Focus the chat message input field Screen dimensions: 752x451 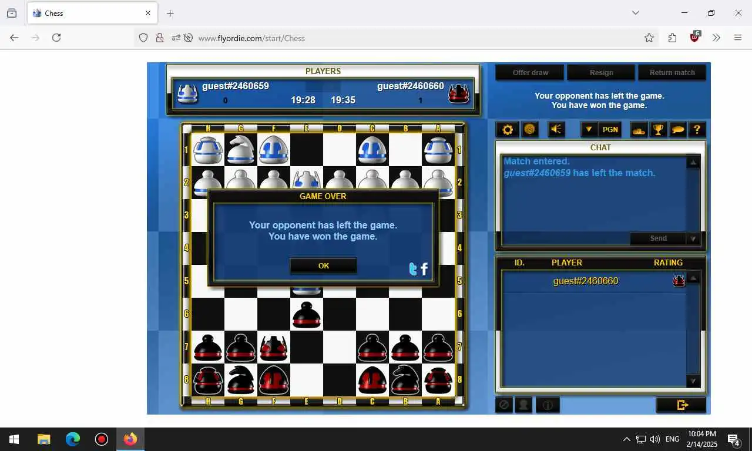coord(566,238)
